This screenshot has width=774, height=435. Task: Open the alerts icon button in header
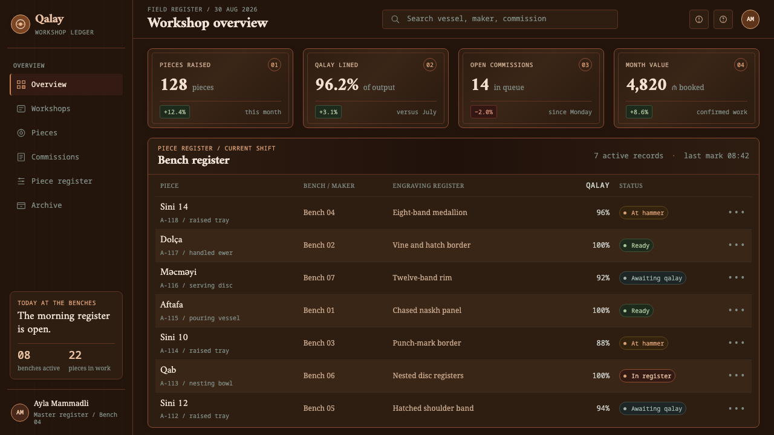699,19
